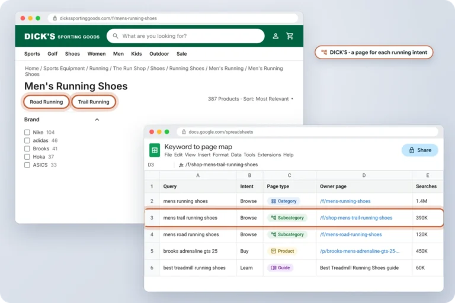The width and height of the screenshot is (455, 303).
Task: Open the Tools menu in Sheets
Action: (x=249, y=155)
